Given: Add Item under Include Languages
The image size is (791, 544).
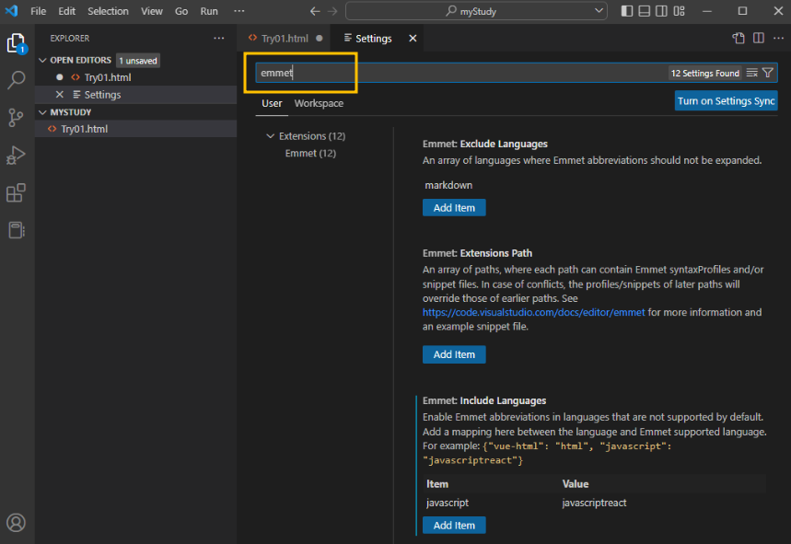Looking at the screenshot, I should (454, 526).
